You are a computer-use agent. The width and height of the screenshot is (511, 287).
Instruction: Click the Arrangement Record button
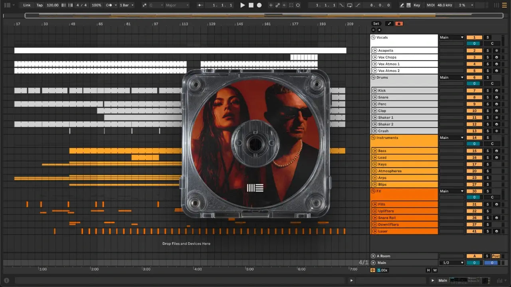coord(259,5)
